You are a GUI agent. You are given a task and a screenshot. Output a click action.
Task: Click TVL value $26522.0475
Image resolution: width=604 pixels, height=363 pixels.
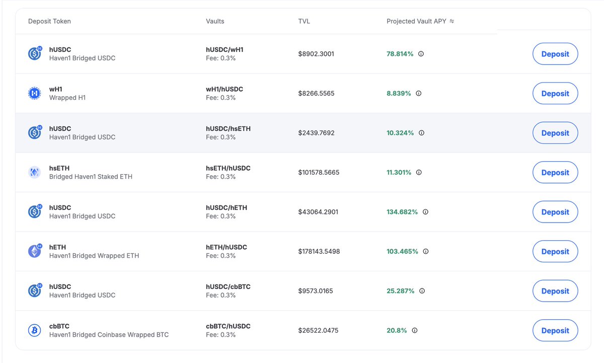pos(318,330)
